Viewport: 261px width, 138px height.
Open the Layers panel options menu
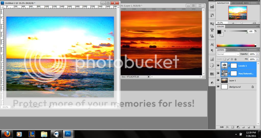pyautogui.click(x=258, y=50)
